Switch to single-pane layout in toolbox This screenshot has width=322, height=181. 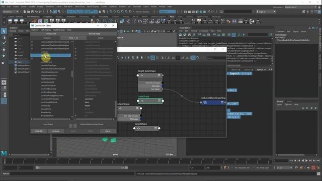[x=4, y=82]
